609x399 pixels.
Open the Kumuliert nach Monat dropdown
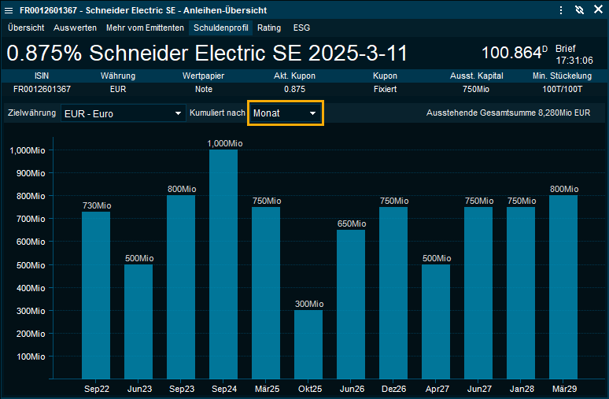tap(285, 113)
